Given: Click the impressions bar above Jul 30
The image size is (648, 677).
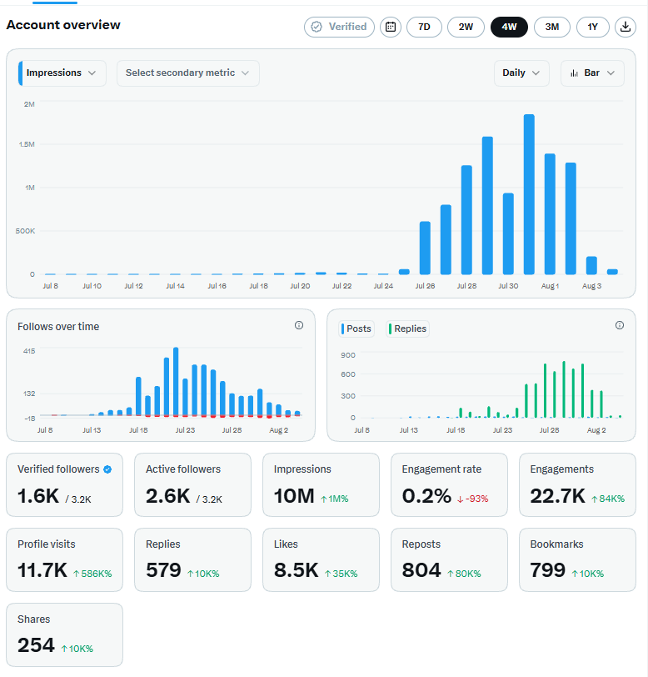Looking at the screenshot, I should [x=508, y=233].
